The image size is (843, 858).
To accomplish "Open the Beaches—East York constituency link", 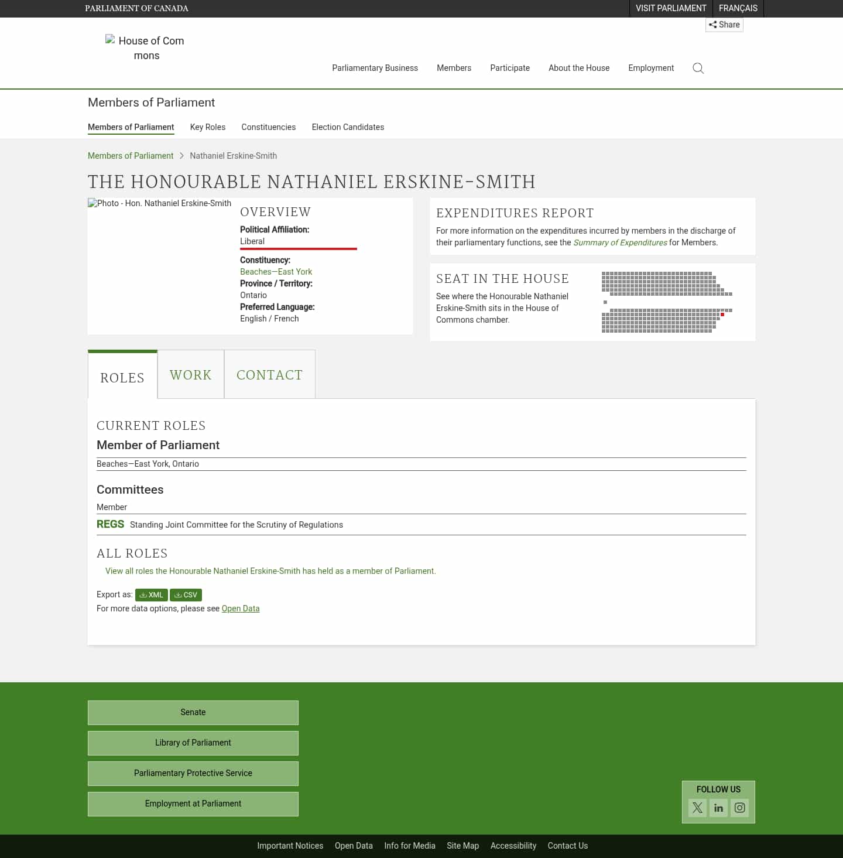I will tap(276, 271).
